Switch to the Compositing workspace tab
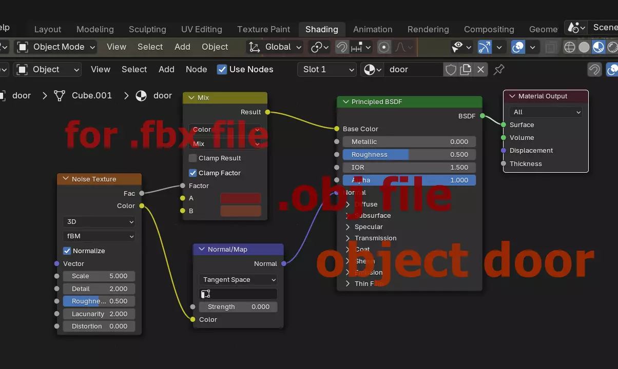The width and height of the screenshot is (618, 369). [489, 29]
